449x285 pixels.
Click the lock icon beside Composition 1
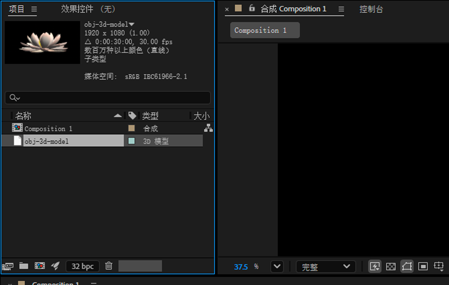pos(252,9)
